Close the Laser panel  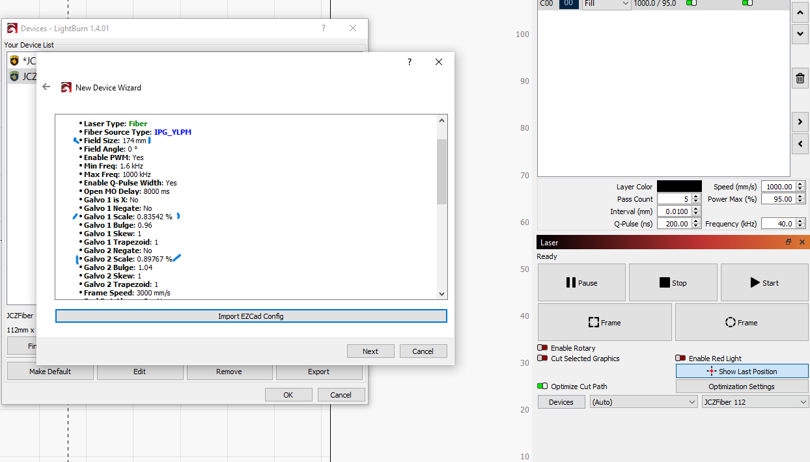802,242
